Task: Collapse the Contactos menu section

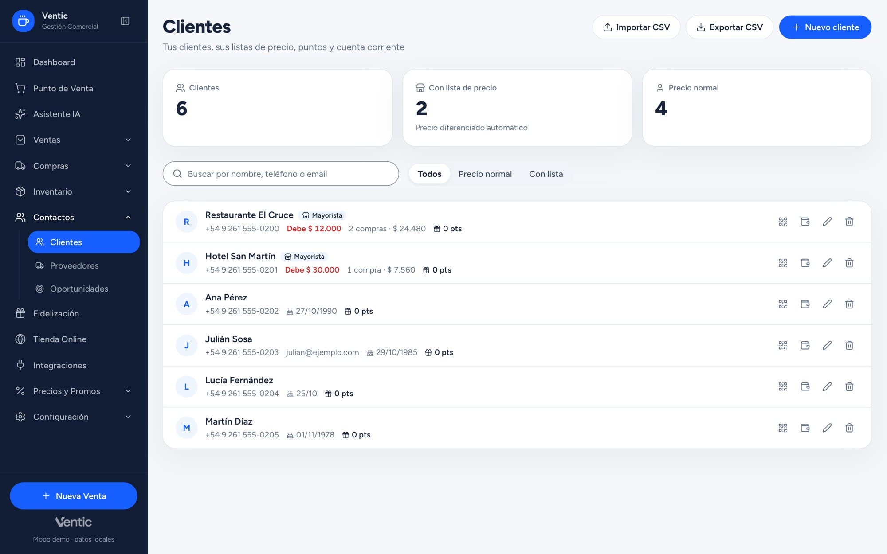Action: (x=74, y=217)
